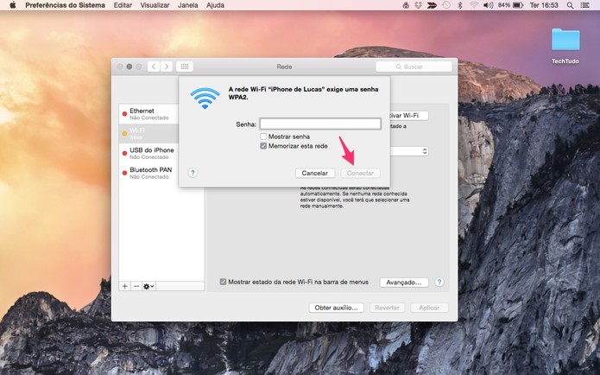Select Ethernet in the services list
Image resolution: width=600 pixels, height=375 pixels.
click(148, 114)
